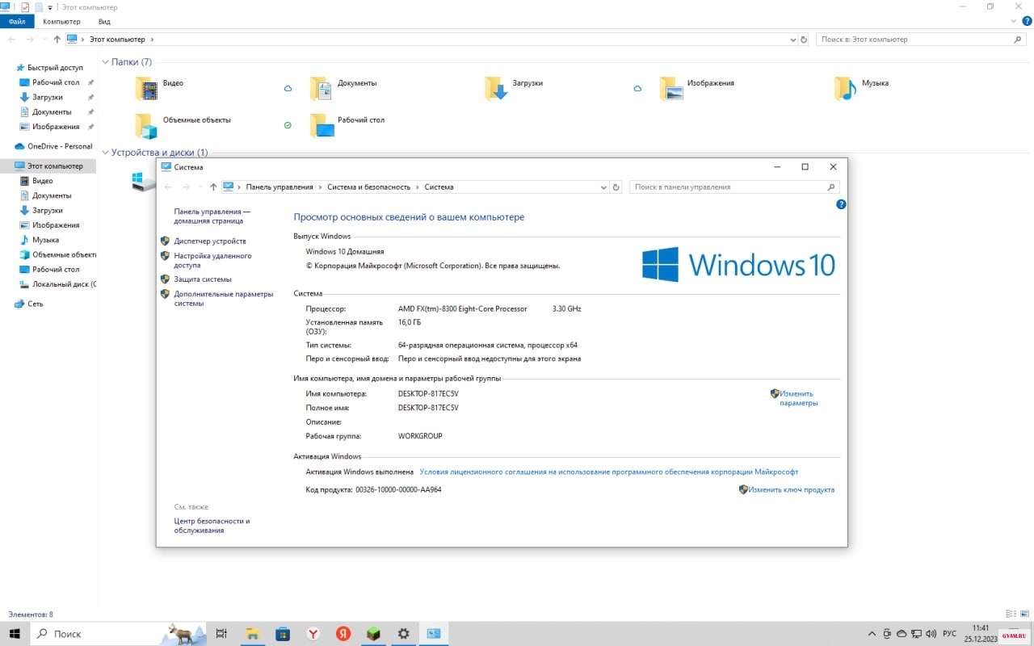Click the Поиск в панели управления field
The height and width of the screenshot is (646, 1034).
point(727,187)
